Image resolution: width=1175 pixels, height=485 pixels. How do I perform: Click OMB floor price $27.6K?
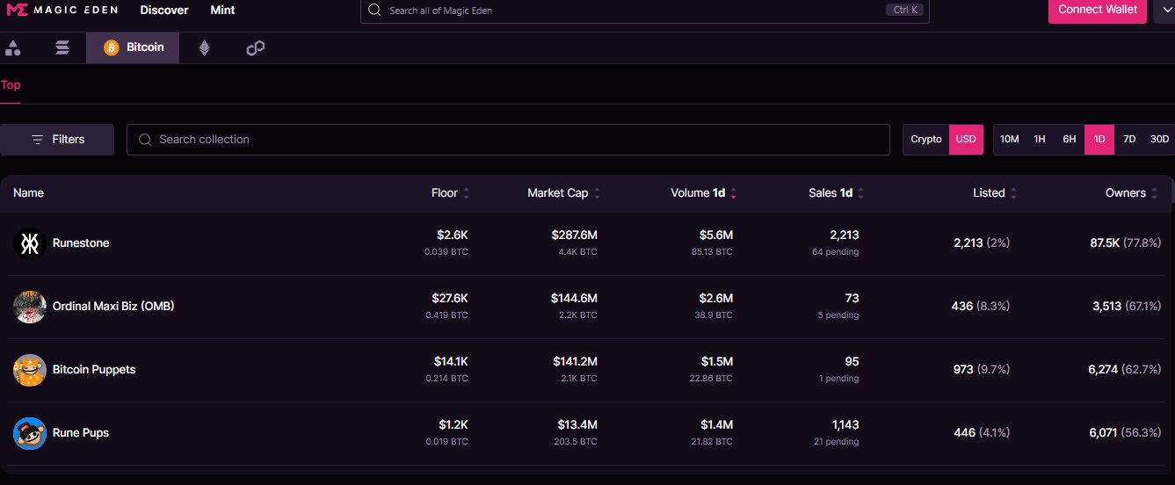450,299
